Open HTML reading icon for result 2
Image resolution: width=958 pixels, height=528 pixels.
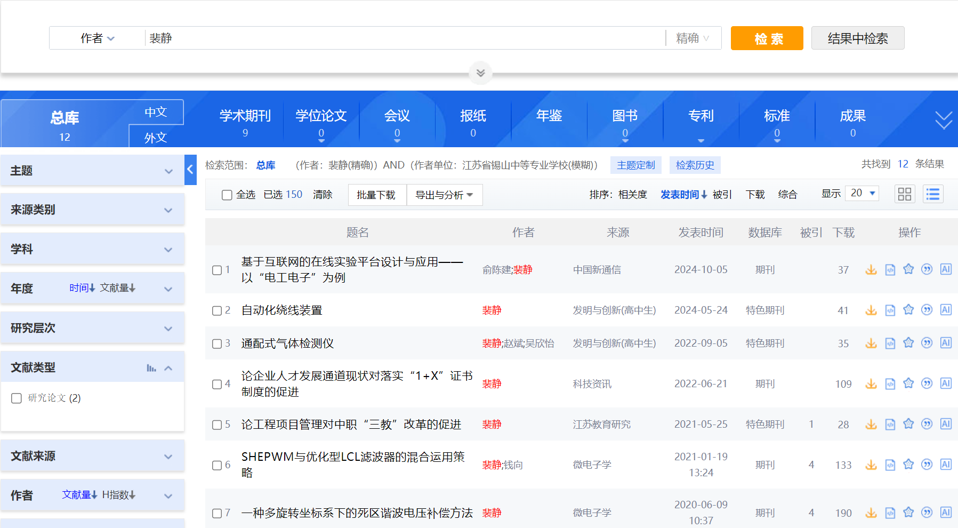click(x=890, y=310)
